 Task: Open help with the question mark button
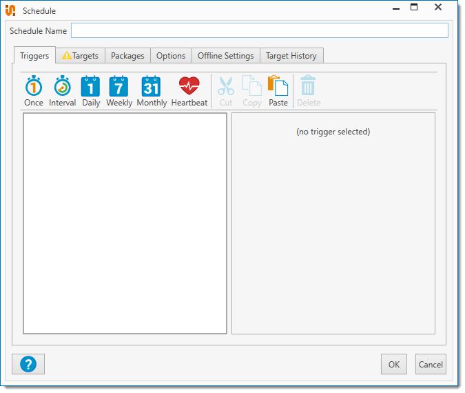click(28, 364)
